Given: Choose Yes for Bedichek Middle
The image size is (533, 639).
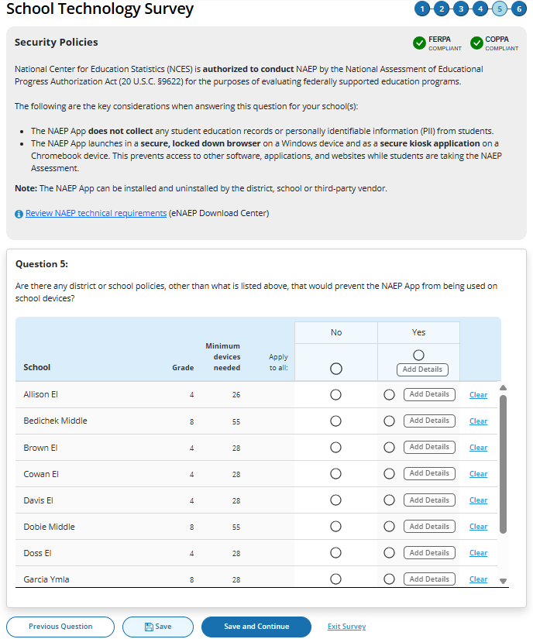Looking at the screenshot, I should [389, 421].
